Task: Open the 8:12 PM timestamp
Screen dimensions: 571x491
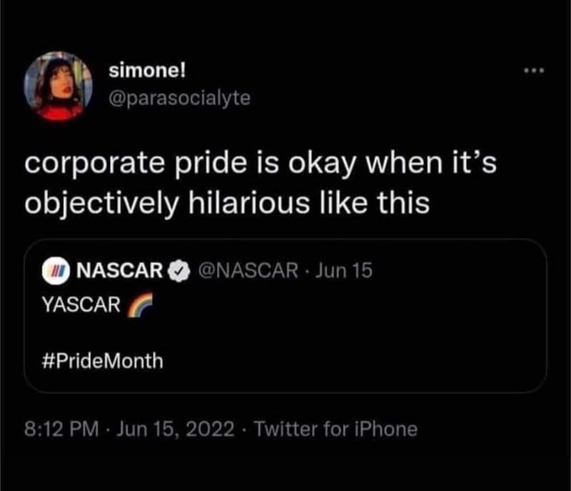Action: [x=59, y=429]
